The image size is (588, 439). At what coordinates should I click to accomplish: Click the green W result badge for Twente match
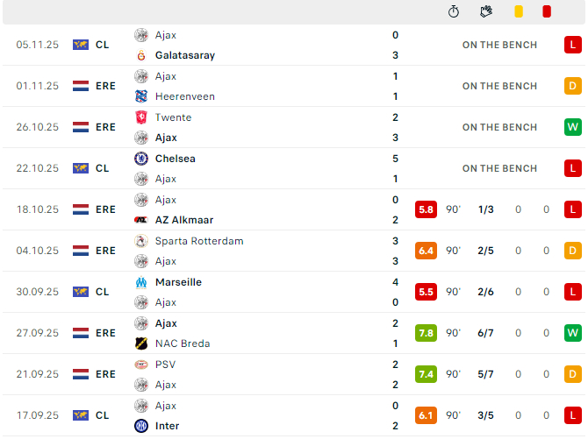pyautogui.click(x=572, y=127)
